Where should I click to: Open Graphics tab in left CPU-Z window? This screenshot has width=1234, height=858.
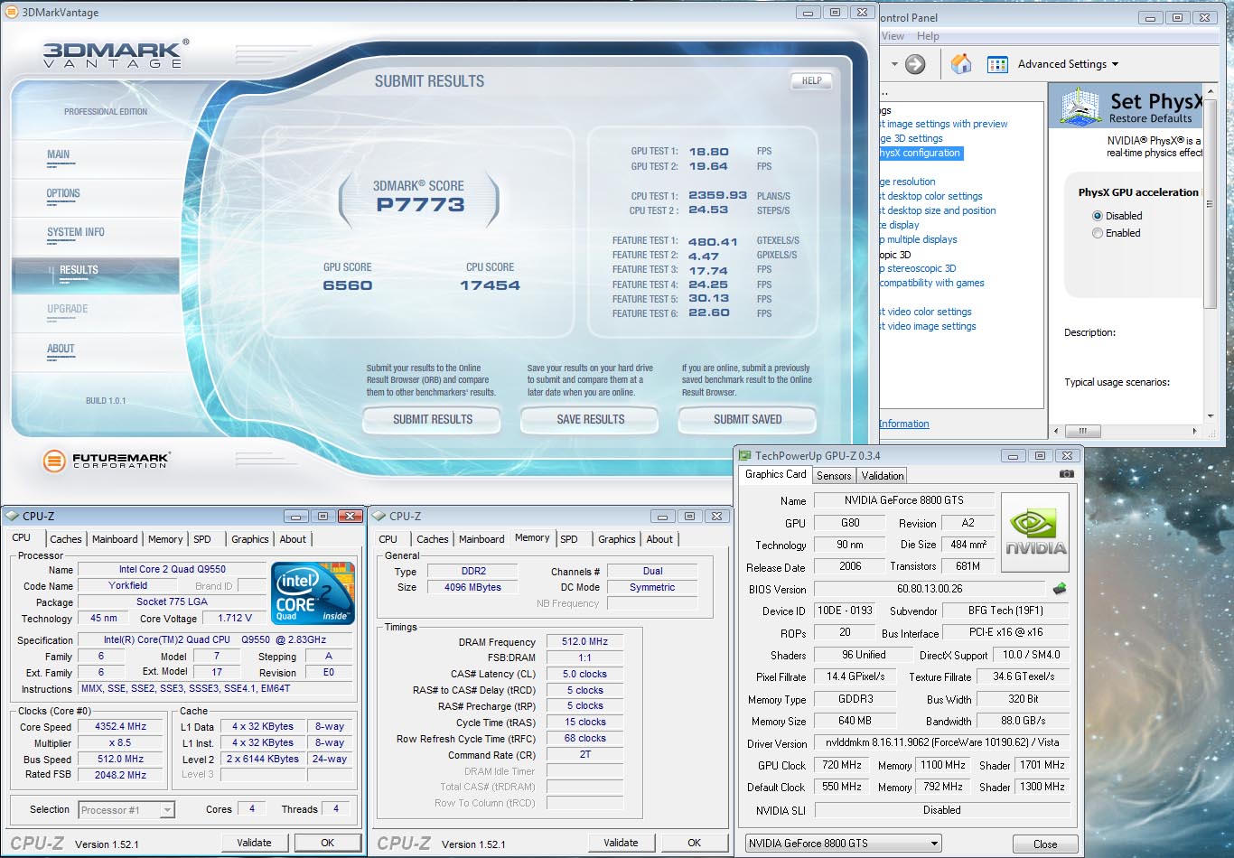250,539
